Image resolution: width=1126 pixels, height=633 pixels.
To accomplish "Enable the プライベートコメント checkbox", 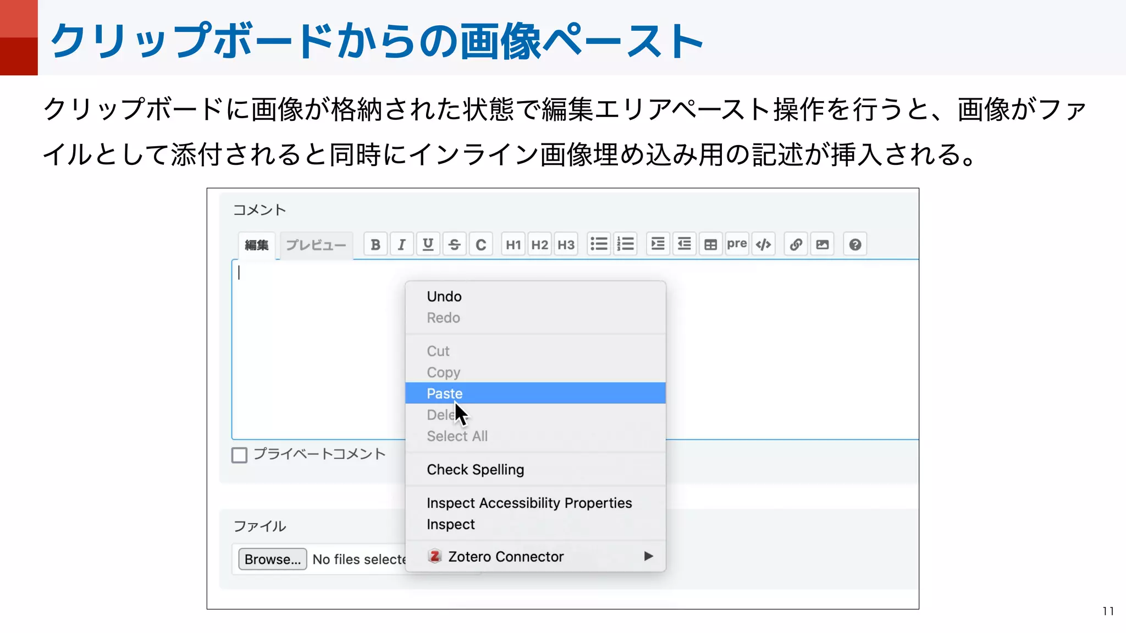I will (239, 455).
